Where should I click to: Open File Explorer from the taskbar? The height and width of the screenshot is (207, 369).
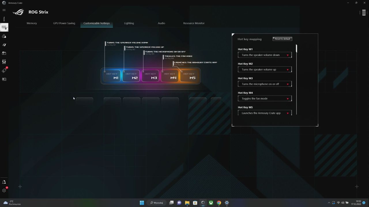tap(187, 203)
